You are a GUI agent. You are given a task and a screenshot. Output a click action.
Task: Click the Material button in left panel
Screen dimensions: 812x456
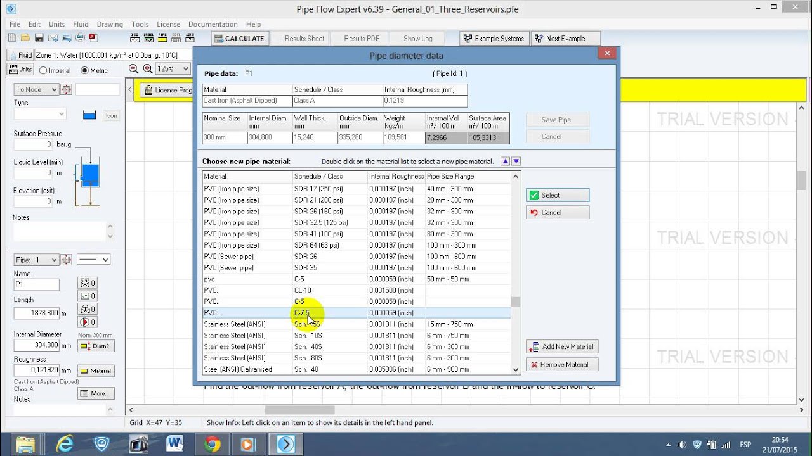tap(95, 370)
